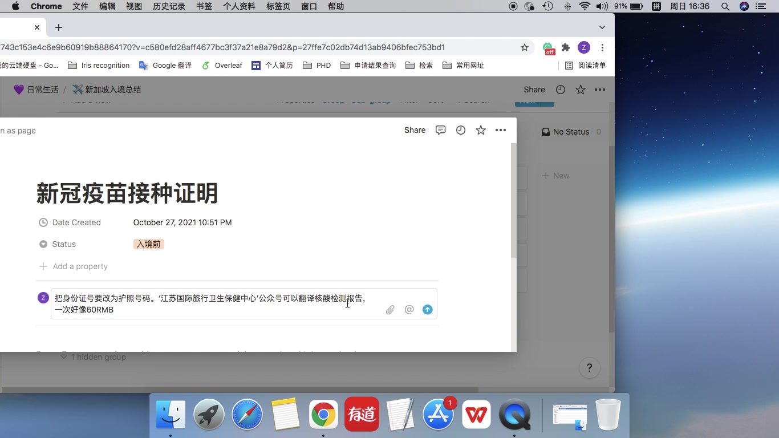Screen dimensions: 779x438
Task: Open a new Chrome tab
Action: 59,27
